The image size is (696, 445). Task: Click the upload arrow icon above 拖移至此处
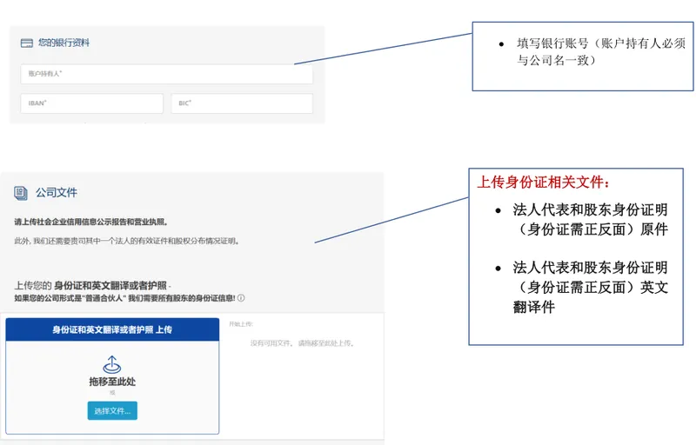[x=112, y=364]
